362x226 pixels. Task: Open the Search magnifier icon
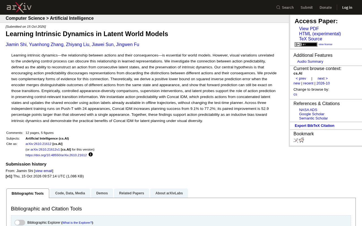(278, 7)
